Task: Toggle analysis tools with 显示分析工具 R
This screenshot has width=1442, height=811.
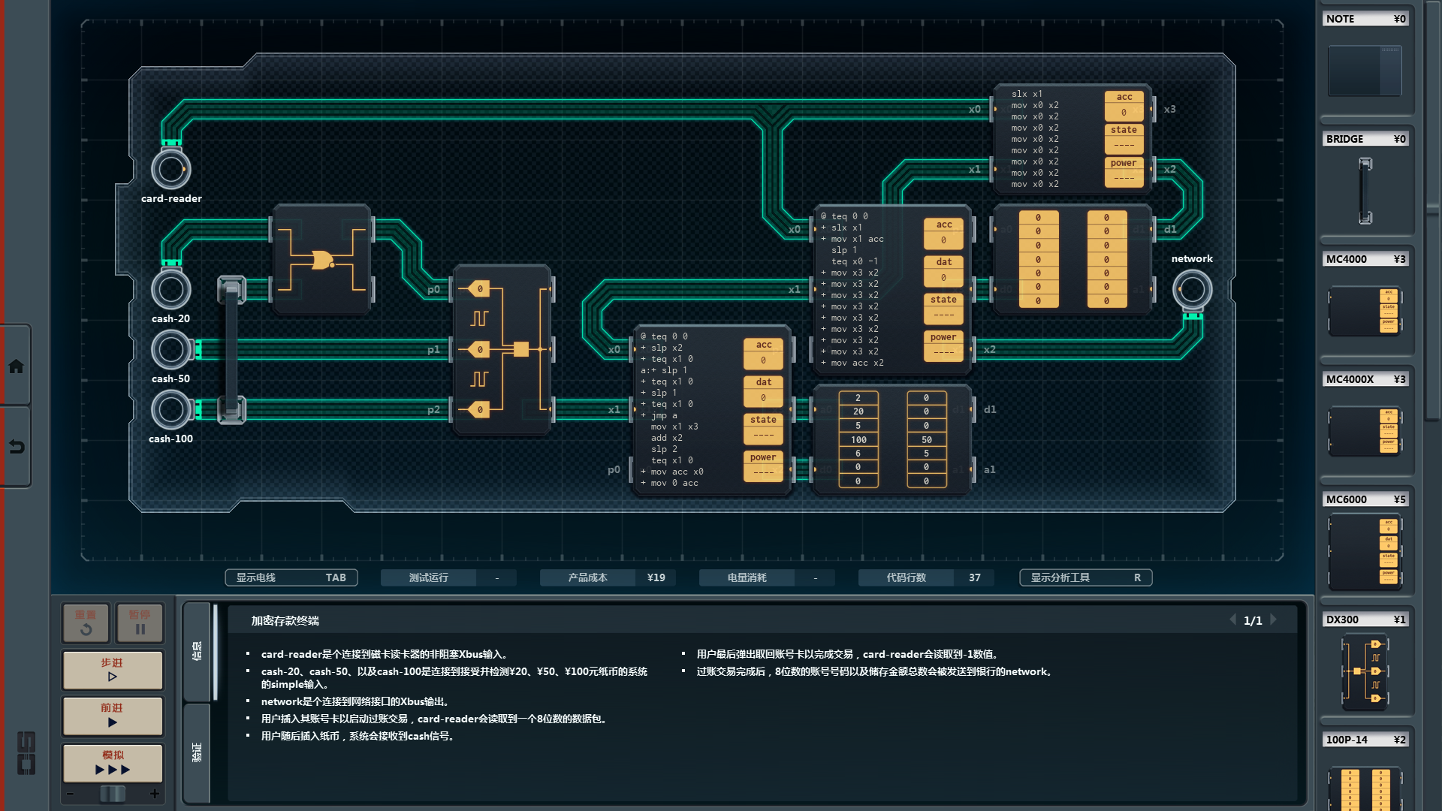Action: pos(1085,577)
